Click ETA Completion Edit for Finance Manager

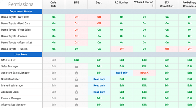tap(167, 98)
